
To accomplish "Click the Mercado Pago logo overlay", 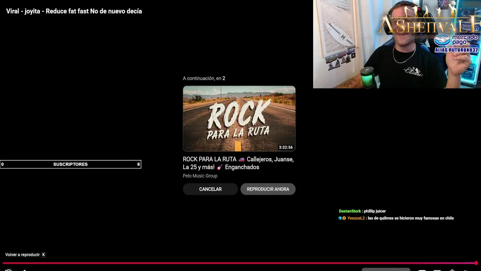I will tap(456, 40).
